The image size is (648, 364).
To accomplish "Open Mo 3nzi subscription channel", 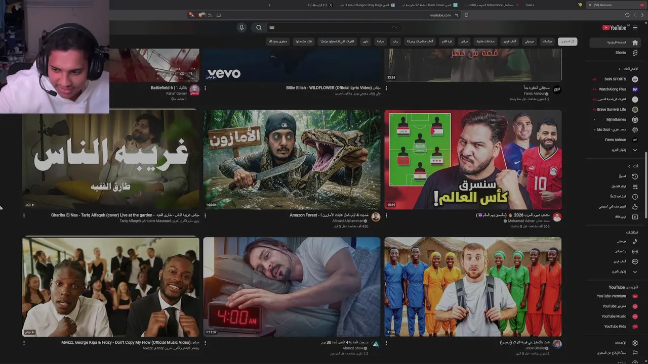I will click(615, 129).
